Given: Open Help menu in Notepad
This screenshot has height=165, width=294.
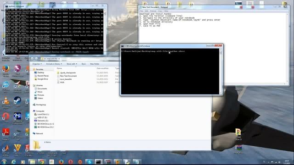Looking at the screenshot, I should coord(166,11).
